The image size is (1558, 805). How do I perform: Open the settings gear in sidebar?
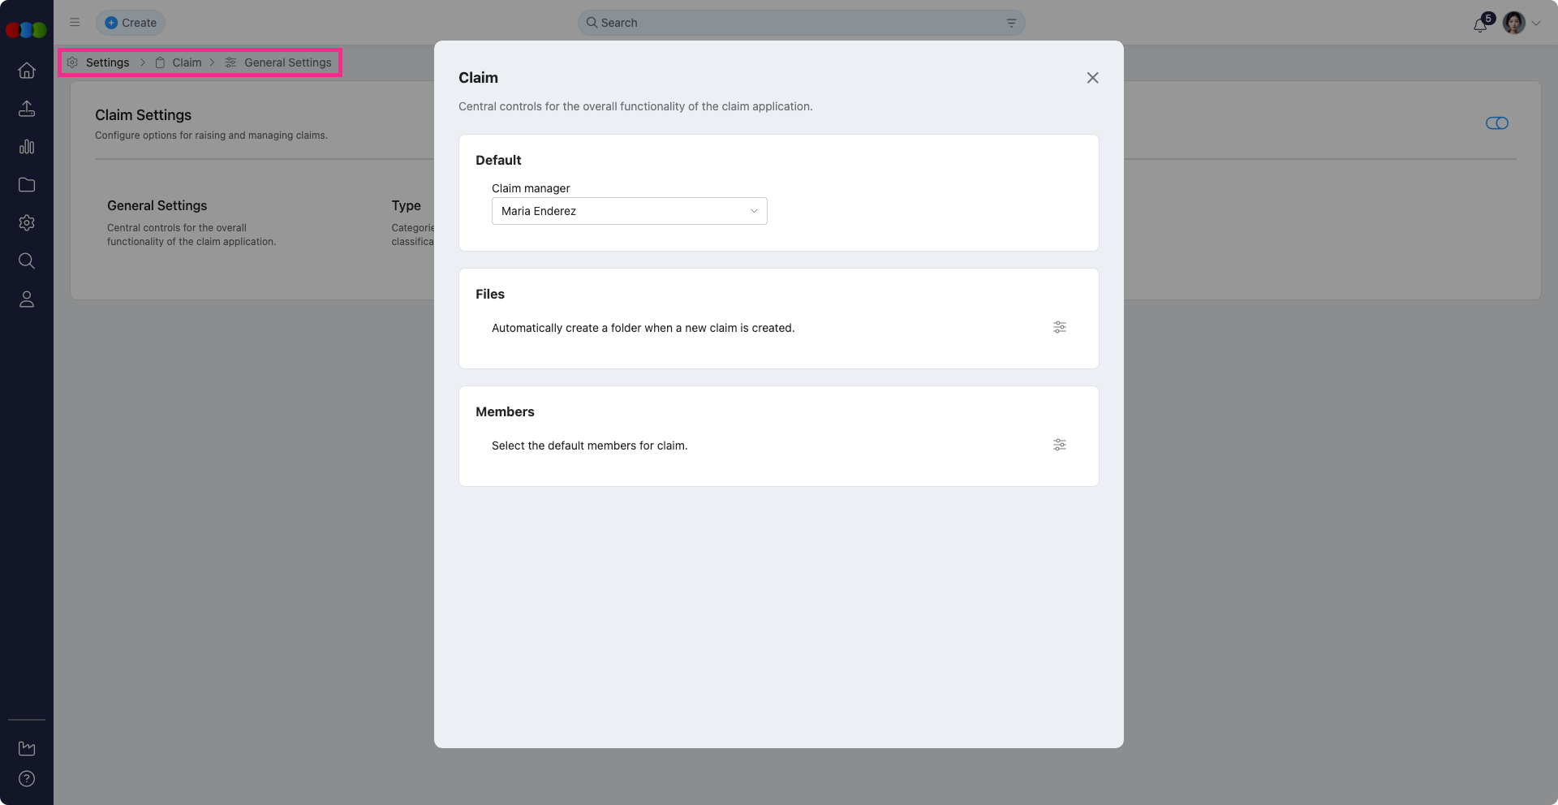coord(27,223)
